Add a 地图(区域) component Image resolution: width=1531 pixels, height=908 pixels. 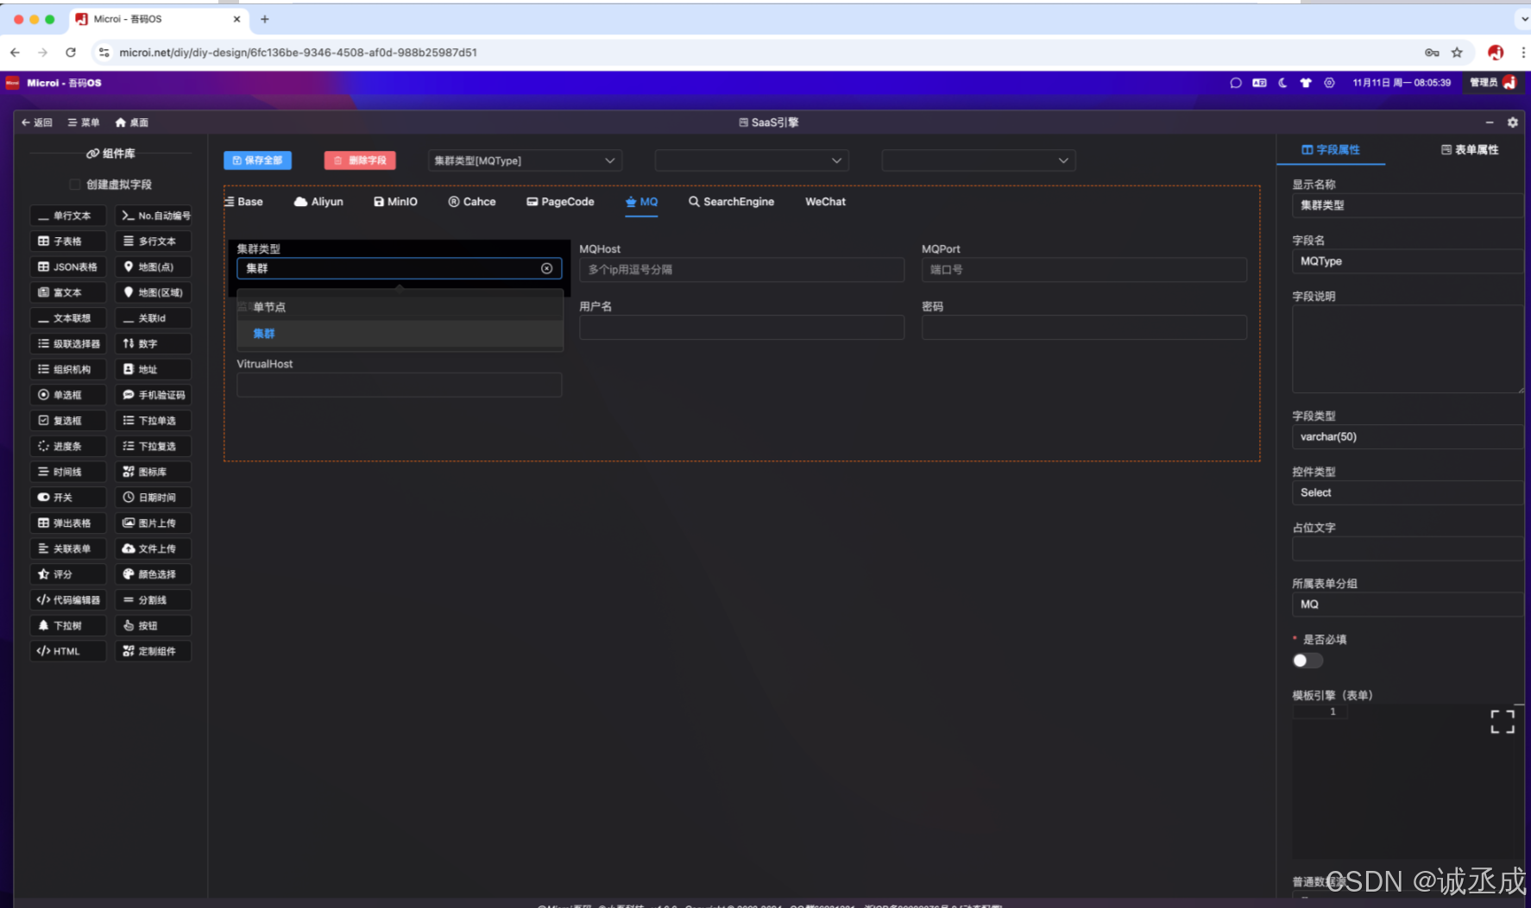(154, 292)
